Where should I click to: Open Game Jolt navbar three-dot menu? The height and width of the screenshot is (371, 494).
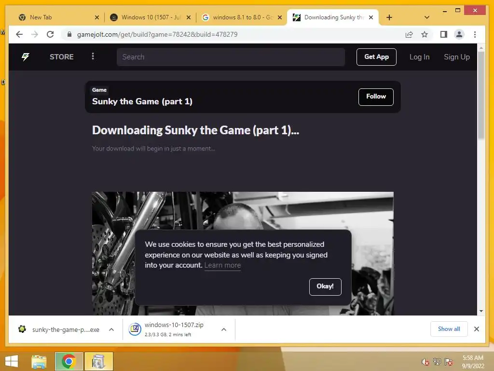pyautogui.click(x=93, y=56)
